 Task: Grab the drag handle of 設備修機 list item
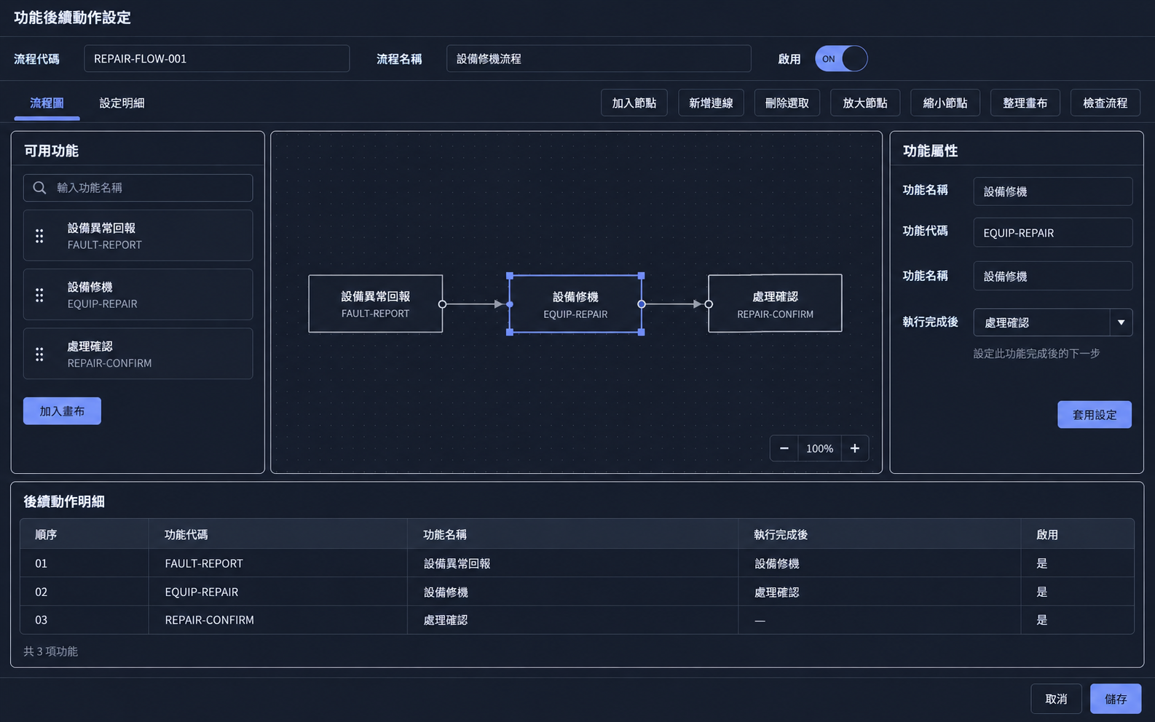click(39, 295)
